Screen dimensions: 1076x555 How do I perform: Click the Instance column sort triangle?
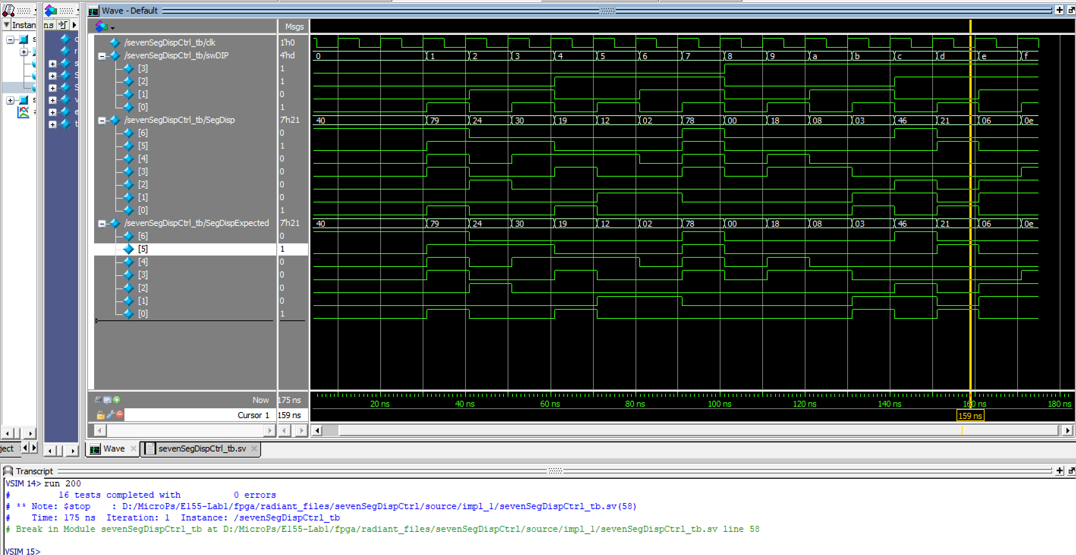point(7,25)
